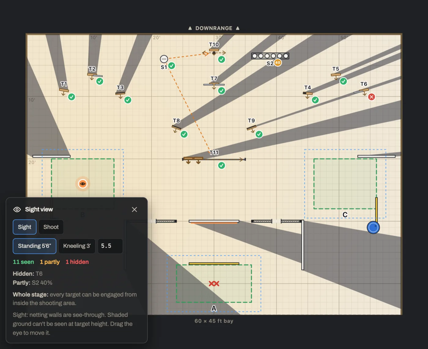
Task: Select target T2 on the bay
Action: click(92, 75)
